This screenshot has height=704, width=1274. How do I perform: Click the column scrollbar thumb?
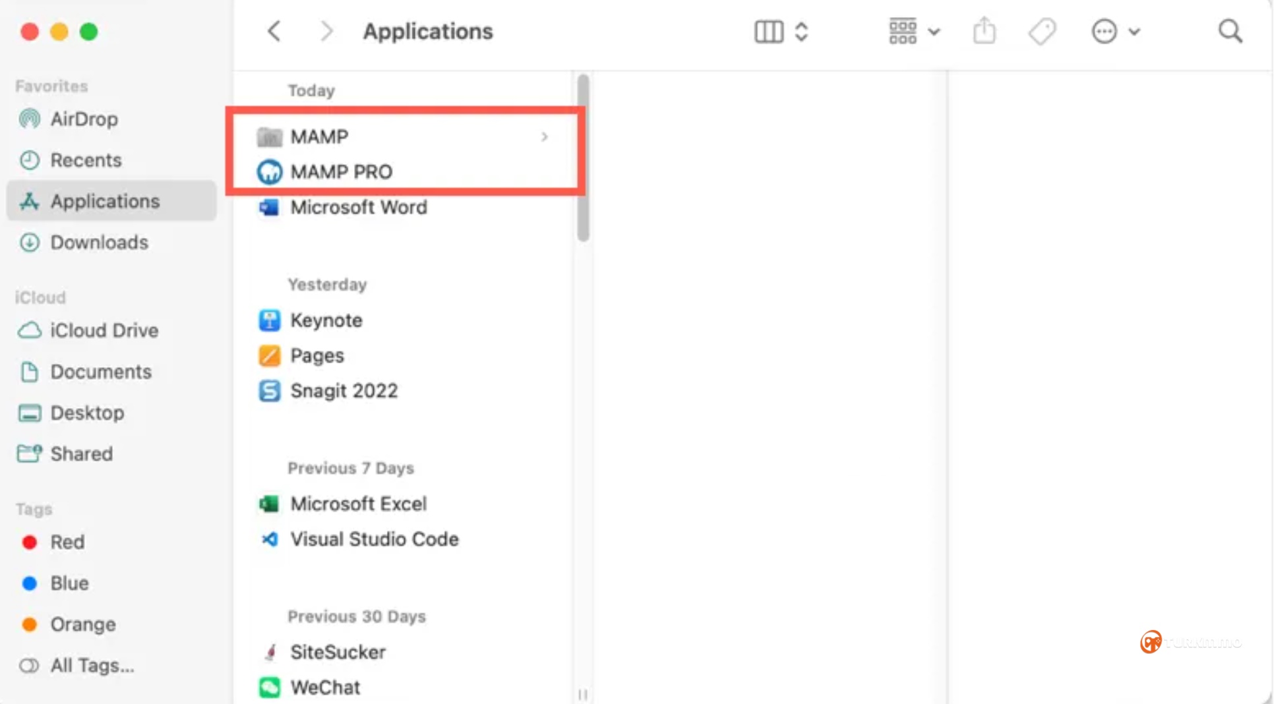[583, 158]
